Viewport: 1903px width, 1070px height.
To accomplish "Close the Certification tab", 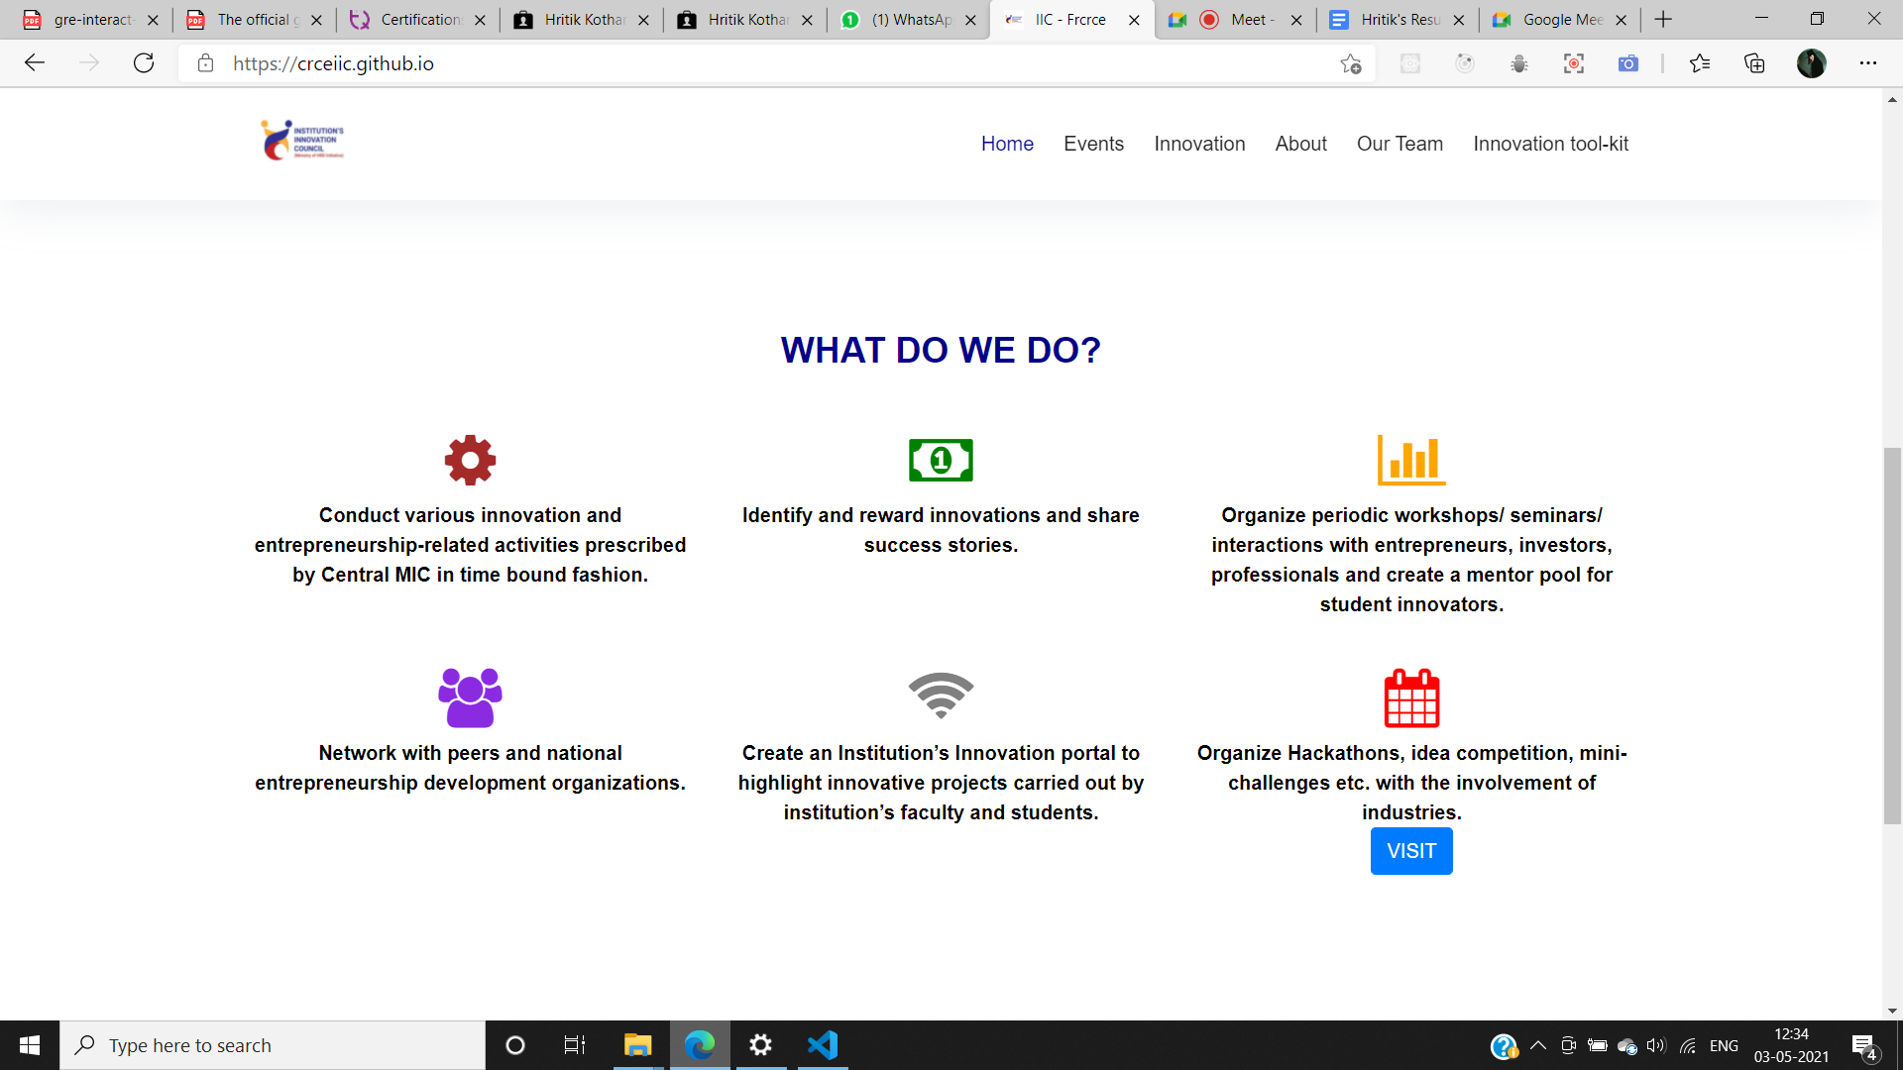I will click(x=480, y=20).
